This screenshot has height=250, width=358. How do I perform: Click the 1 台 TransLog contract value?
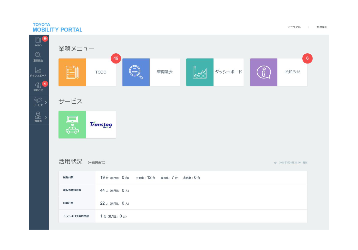(103, 216)
